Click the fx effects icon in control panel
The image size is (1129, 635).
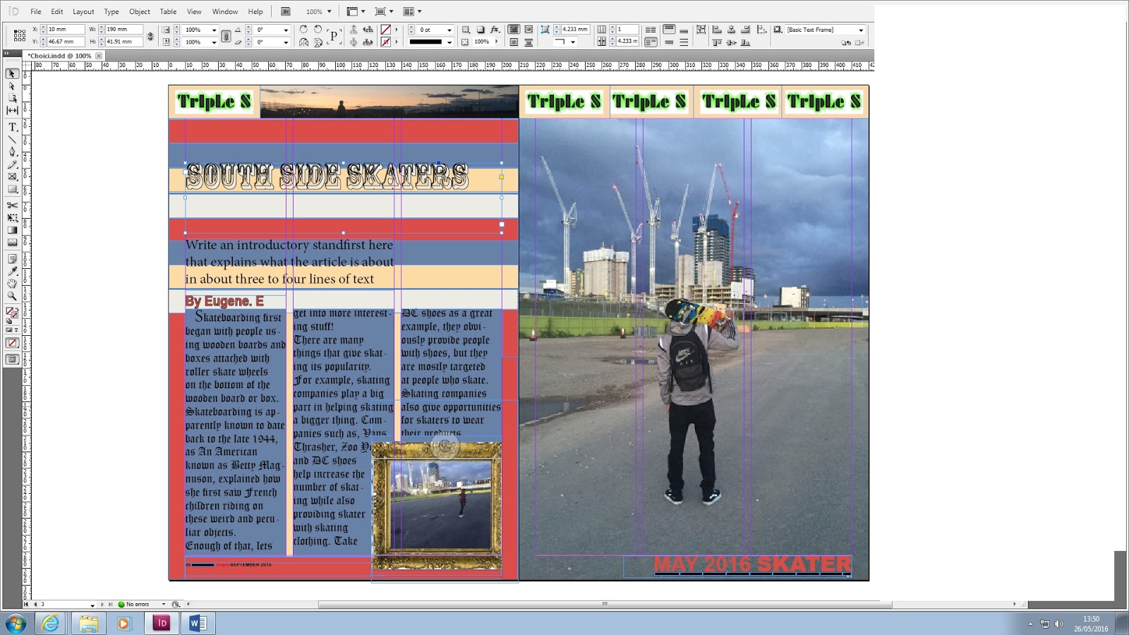(494, 30)
